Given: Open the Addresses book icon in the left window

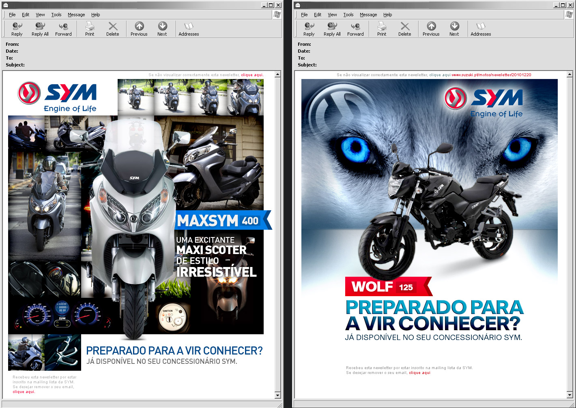Looking at the screenshot, I should (188, 28).
